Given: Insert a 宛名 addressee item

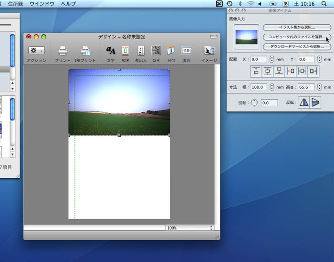Looking at the screenshot, I should click(x=125, y=50).
